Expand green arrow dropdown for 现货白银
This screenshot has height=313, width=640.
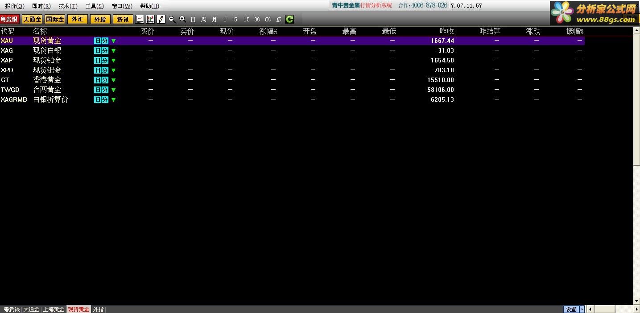point(113,50)
